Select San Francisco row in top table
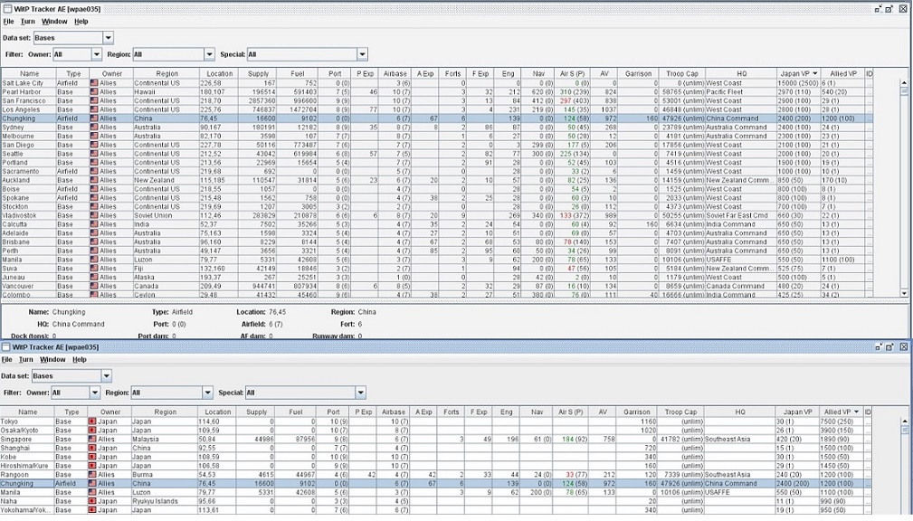 (x=437, y=100)
